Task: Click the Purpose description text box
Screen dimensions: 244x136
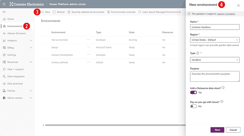Action: [215, 76]
